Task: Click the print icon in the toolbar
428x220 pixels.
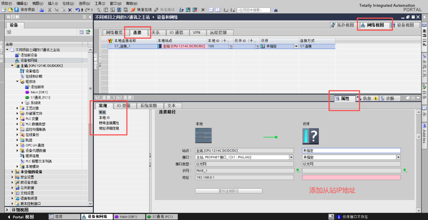Action: (42, 10)
